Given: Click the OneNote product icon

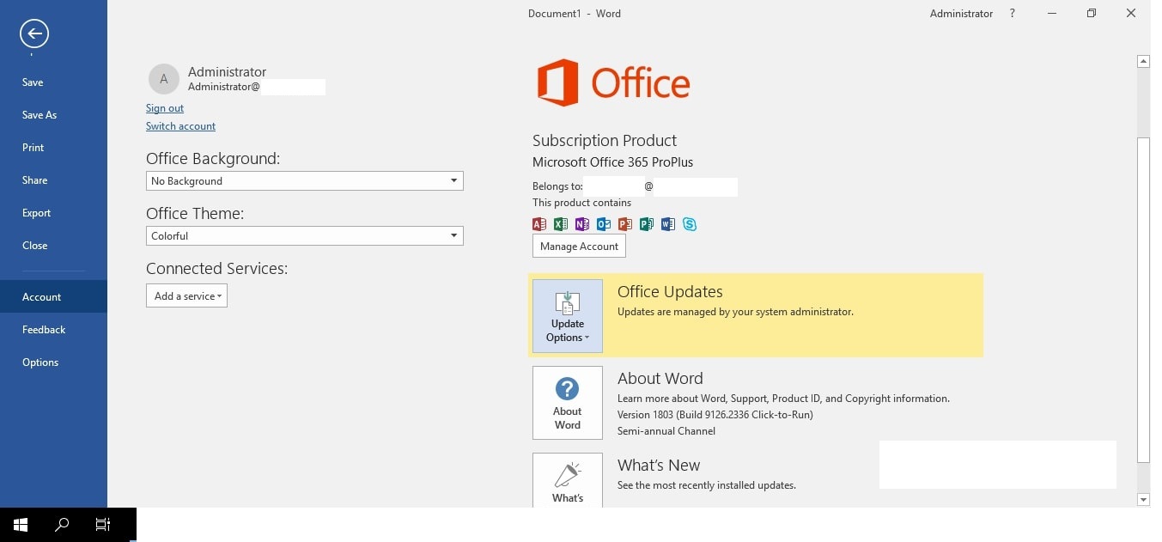Looking at the screenshot, I should [582, 224].
